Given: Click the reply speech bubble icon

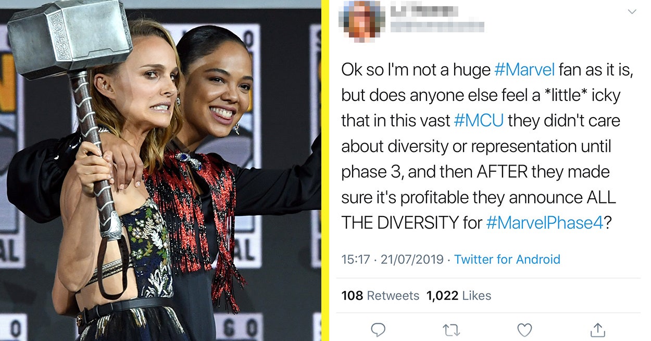Looking at the screenshot, I should 378,330.
